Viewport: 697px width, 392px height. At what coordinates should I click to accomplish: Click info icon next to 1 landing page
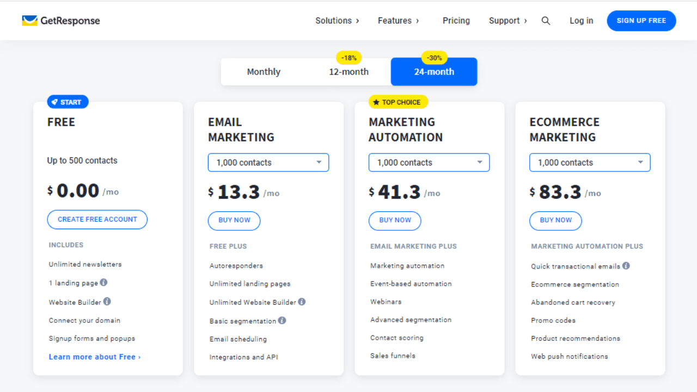pyautogui.click(x=103, y=283)
